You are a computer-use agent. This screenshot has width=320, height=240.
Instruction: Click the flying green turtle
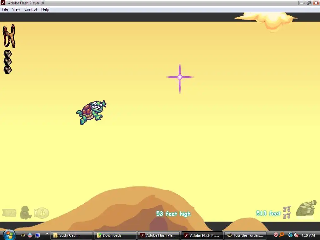91,112
